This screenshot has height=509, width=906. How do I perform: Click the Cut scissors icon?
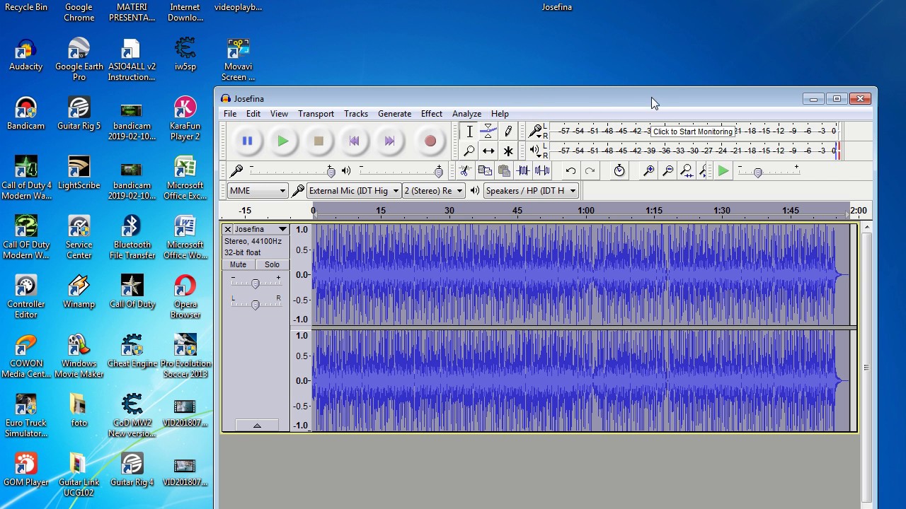(x=465, y=170)
